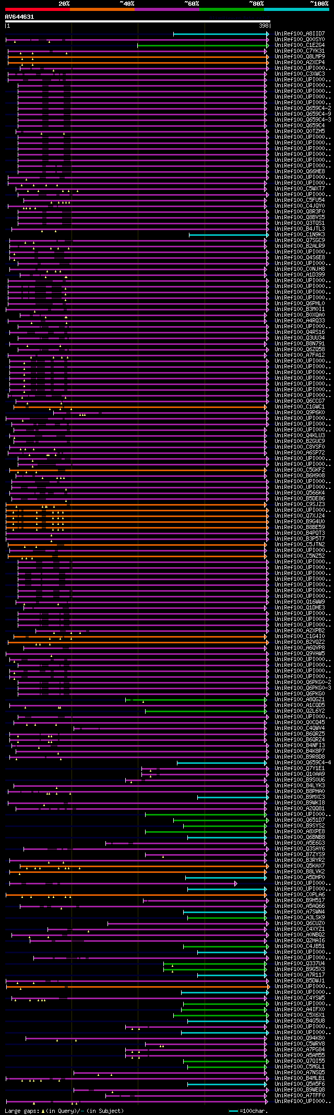The width and height of the screenshot is (334, 1115).
Task: Select hit label UniRef100_A2XCP4
Action: tap(300, 62)
